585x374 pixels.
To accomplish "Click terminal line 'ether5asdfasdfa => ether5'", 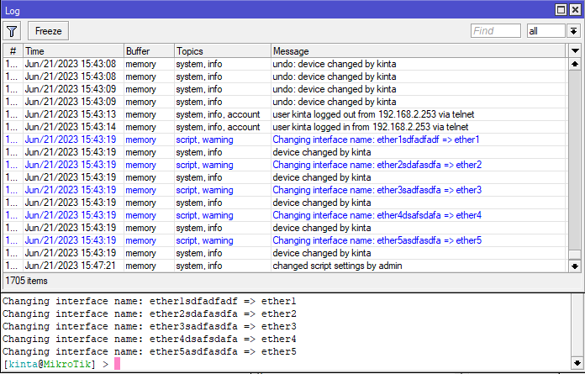I will [223, 351].
